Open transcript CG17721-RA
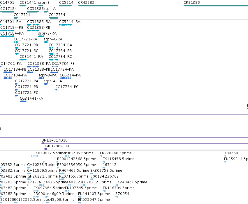Image resolution: width=248 pixels, height=204 pixels. (x=25, y=39)
